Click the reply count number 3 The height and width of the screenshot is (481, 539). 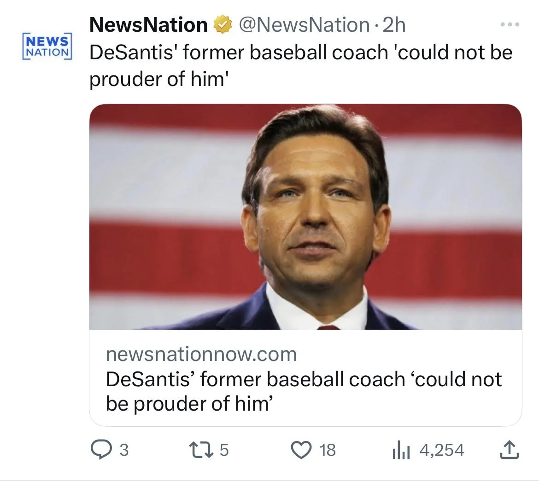[123, 450]
